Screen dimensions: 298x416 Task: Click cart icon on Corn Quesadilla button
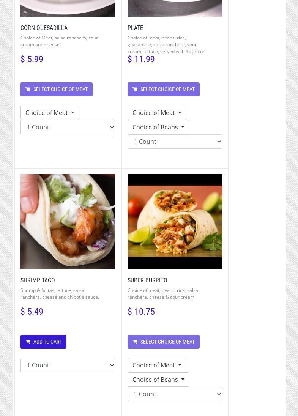click(28, 90)
